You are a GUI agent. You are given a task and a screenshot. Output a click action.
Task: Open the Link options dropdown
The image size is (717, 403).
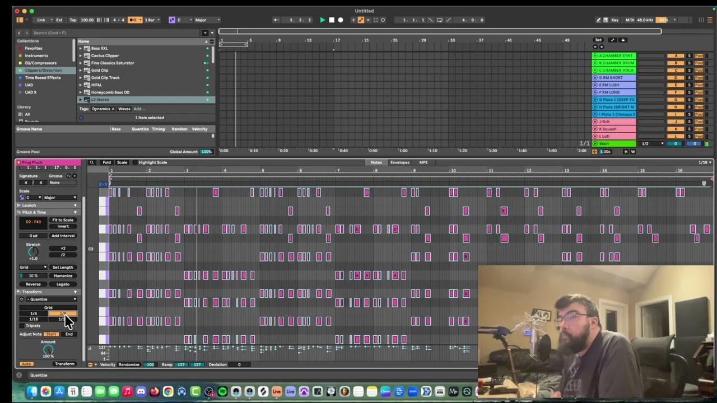click(43, 20)
